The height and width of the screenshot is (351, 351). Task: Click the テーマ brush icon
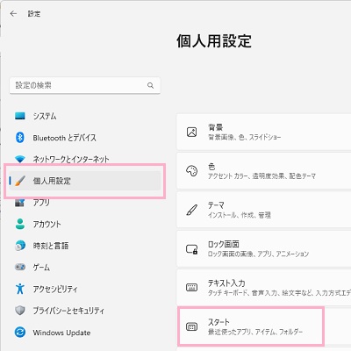[x=191, y=210]
